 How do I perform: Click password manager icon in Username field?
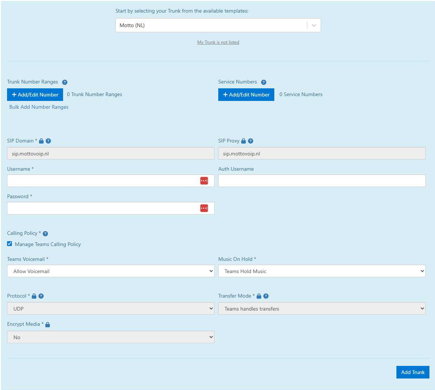click(x=204, y=181)
